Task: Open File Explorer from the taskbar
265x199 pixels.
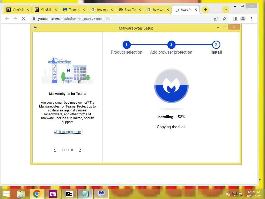Action: pos(21,194)
